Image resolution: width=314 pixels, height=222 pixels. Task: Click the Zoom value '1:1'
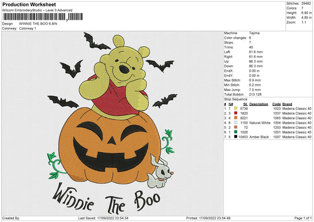tap(304, 22)
